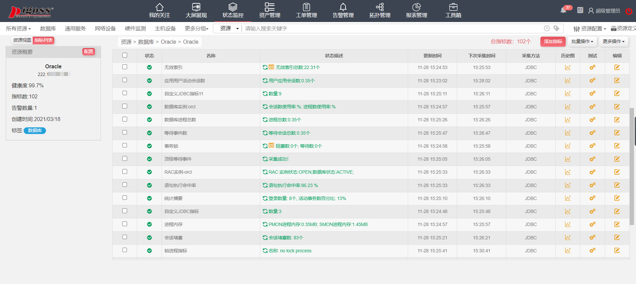Open the 资产管理 asset management section
Image resolution: width=636 pixels, height=284 pixels.
[x=270, y=11]
